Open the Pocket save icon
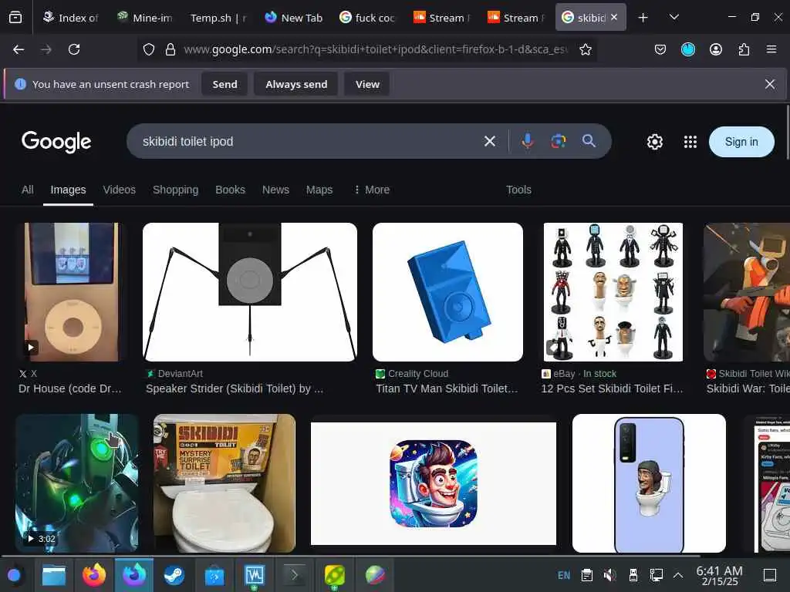Viewport: 790px width, 592px height. click(x=660, y=49)
